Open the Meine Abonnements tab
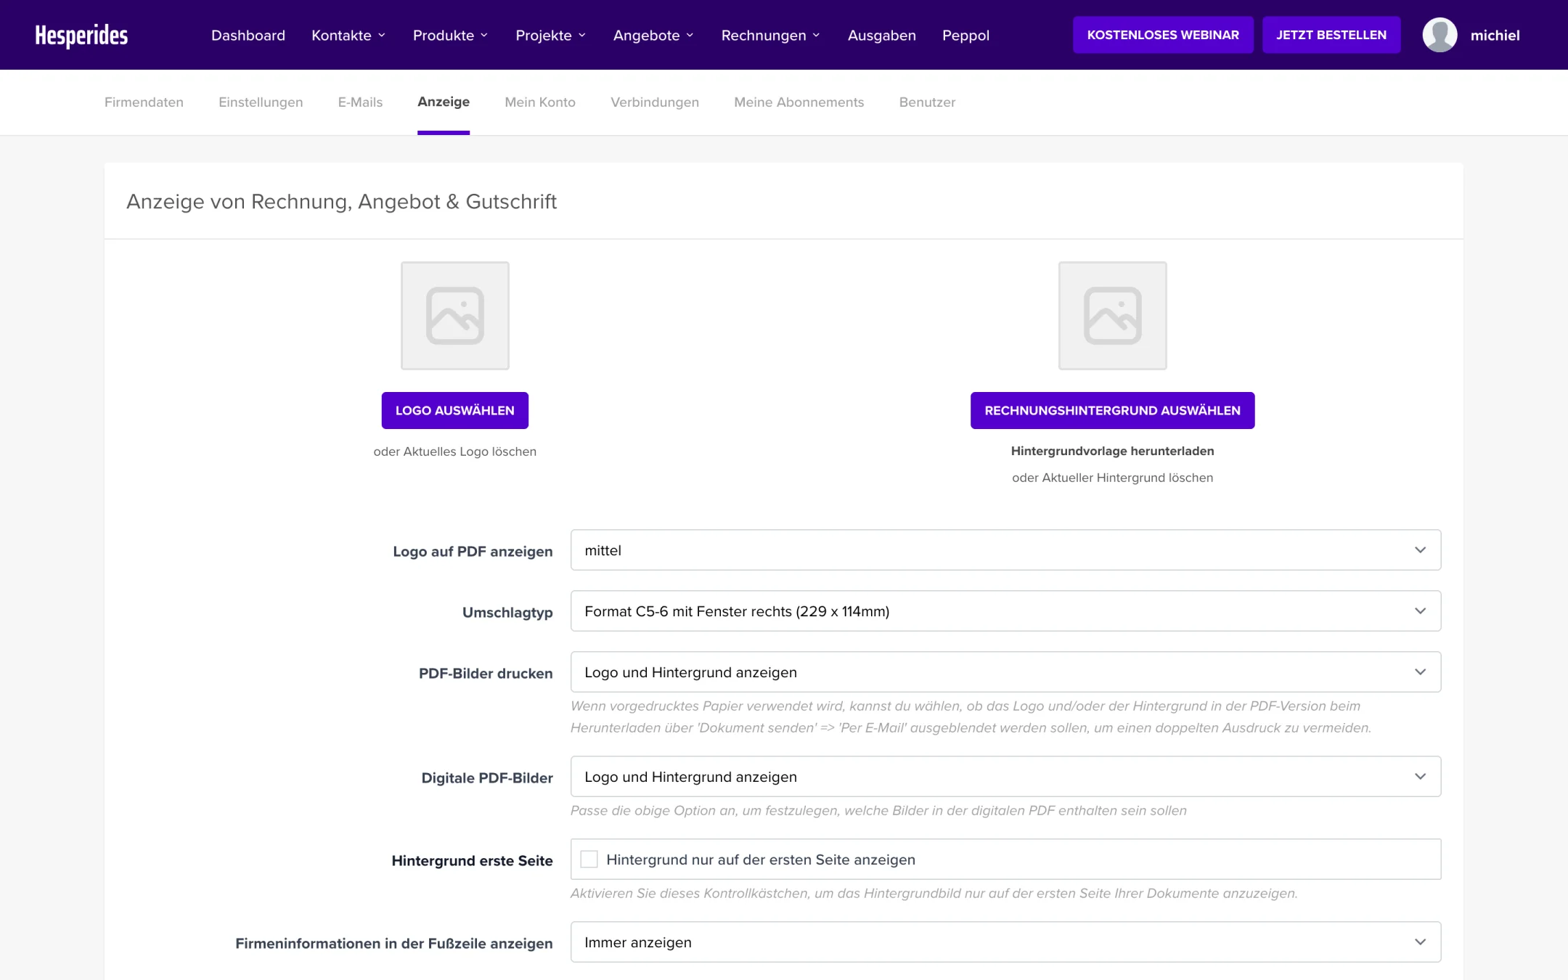The height and width of the screenshot is (980, 1568). click(799, 102)
